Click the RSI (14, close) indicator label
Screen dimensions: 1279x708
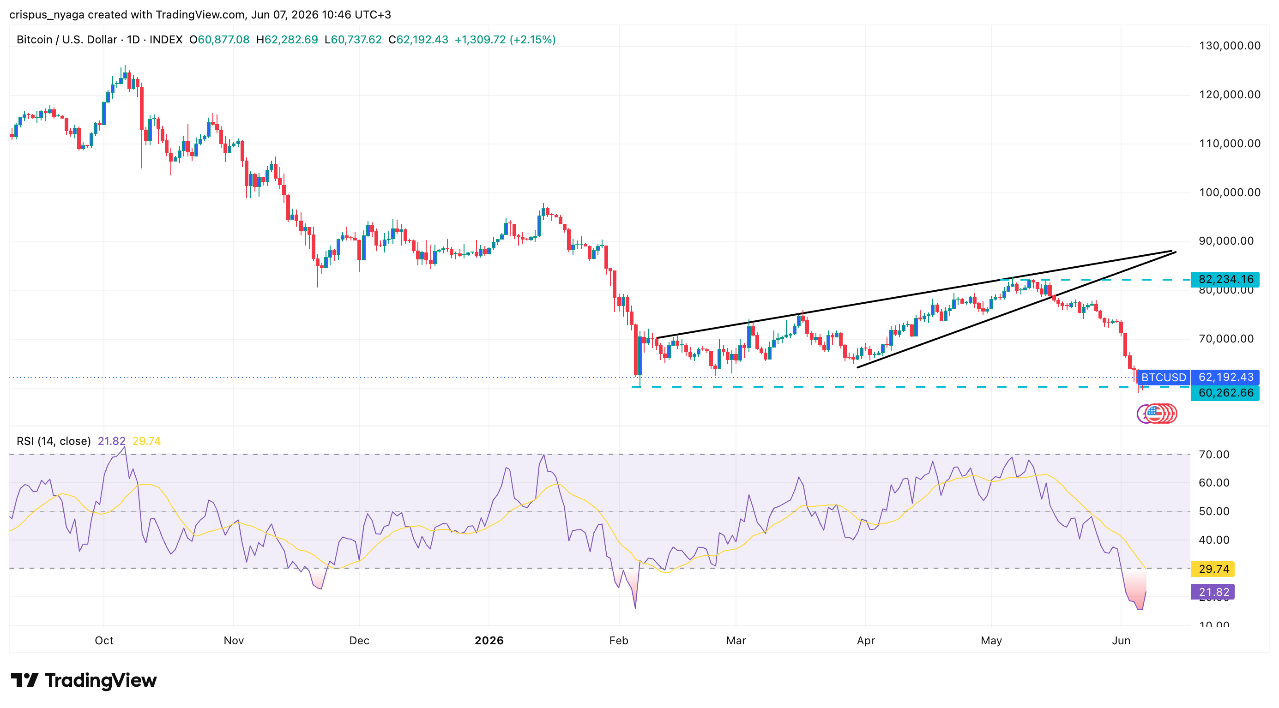pyautogui.click(x=54, y=441)
